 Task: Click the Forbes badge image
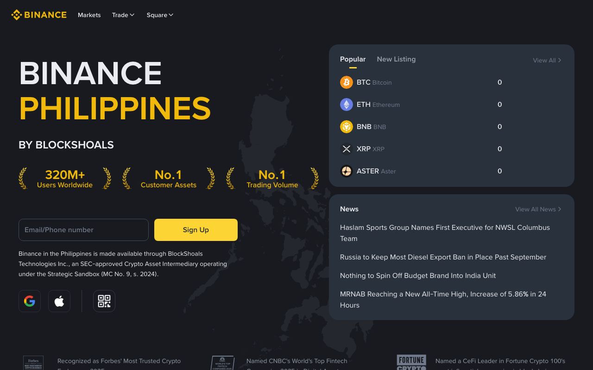[x=33, y=363]
